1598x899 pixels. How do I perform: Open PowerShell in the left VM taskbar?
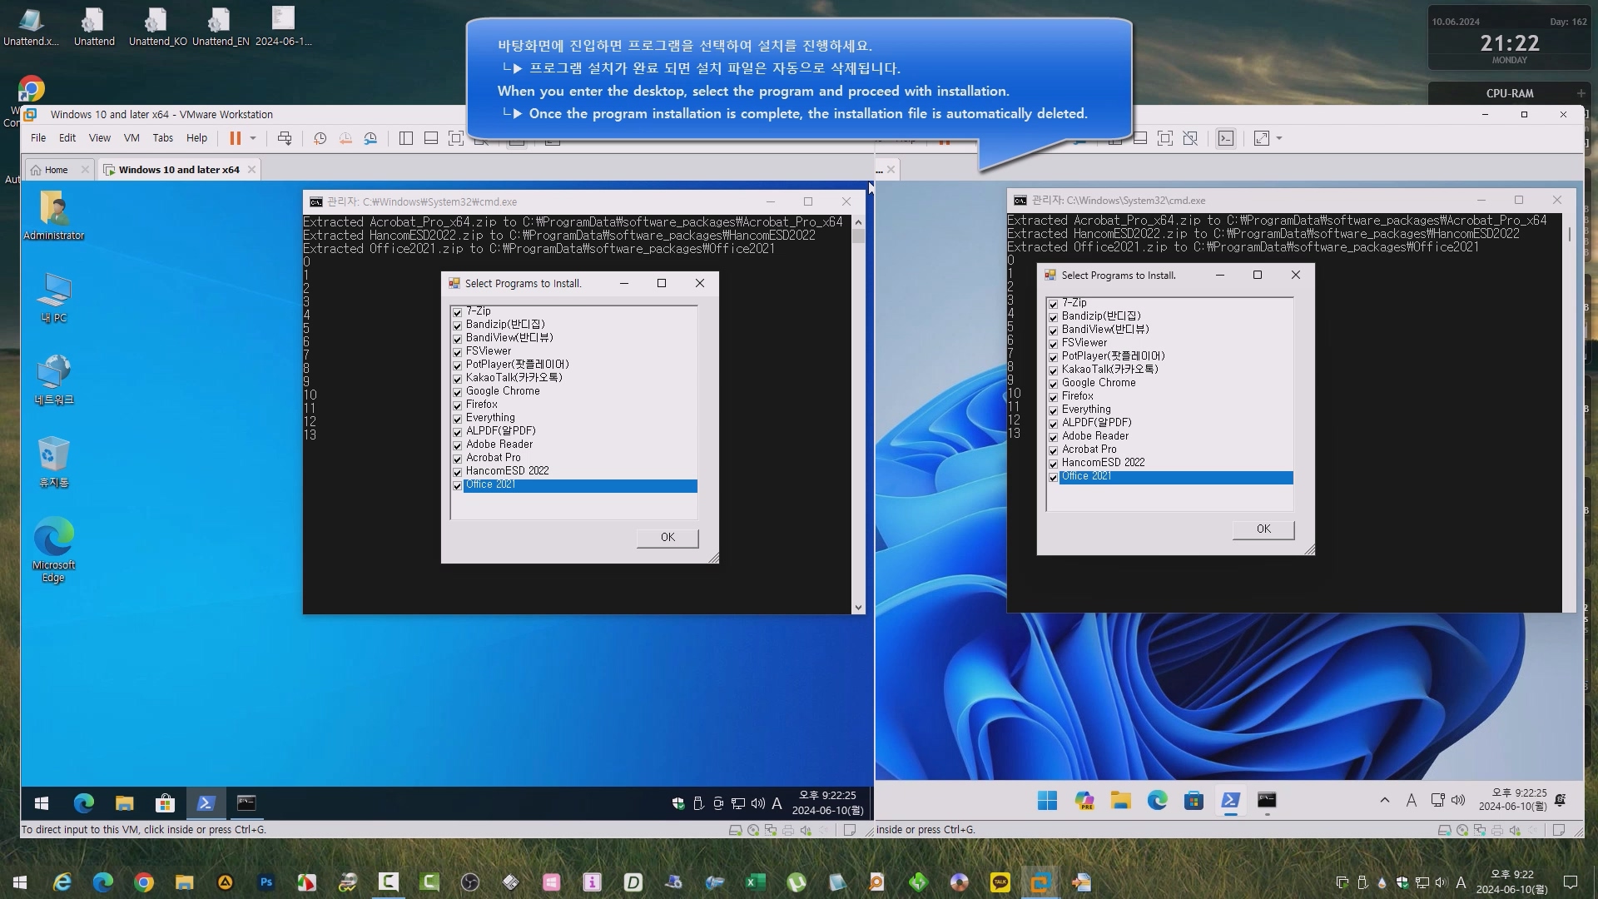(x=206, y=803)
